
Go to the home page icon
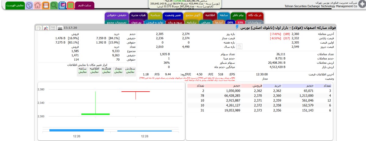tap(37, 5)
